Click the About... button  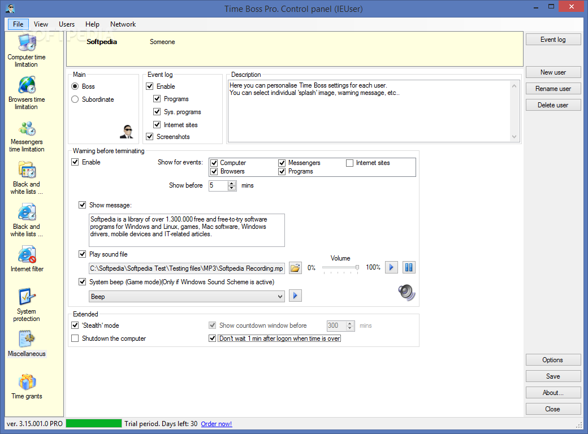coord(553,393)
